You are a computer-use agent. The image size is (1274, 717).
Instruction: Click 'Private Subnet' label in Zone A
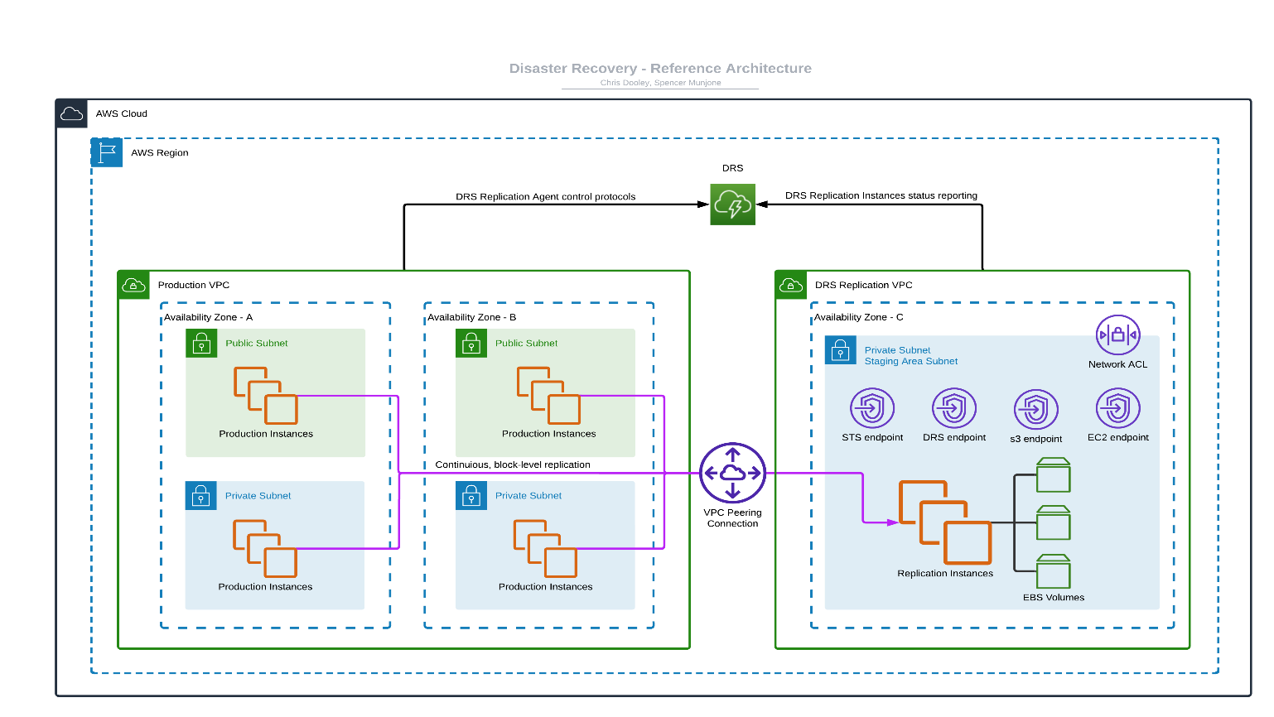tap(258, 496)
